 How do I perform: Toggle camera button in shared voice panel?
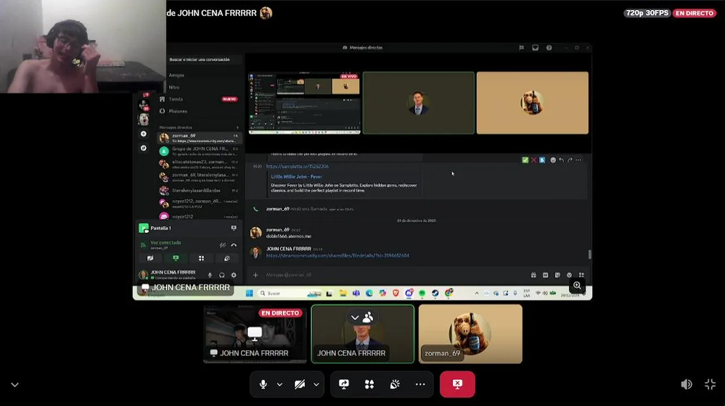[x=150, y=258]
